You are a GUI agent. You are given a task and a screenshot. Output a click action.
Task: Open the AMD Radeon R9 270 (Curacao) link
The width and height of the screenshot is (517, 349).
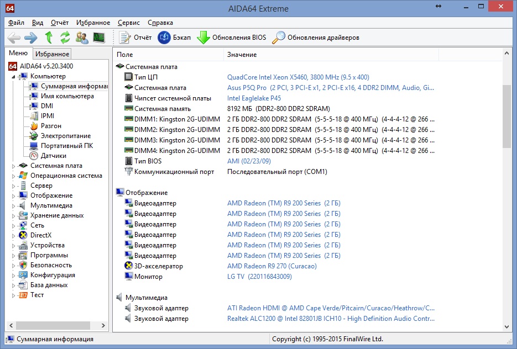coord(271,266)
